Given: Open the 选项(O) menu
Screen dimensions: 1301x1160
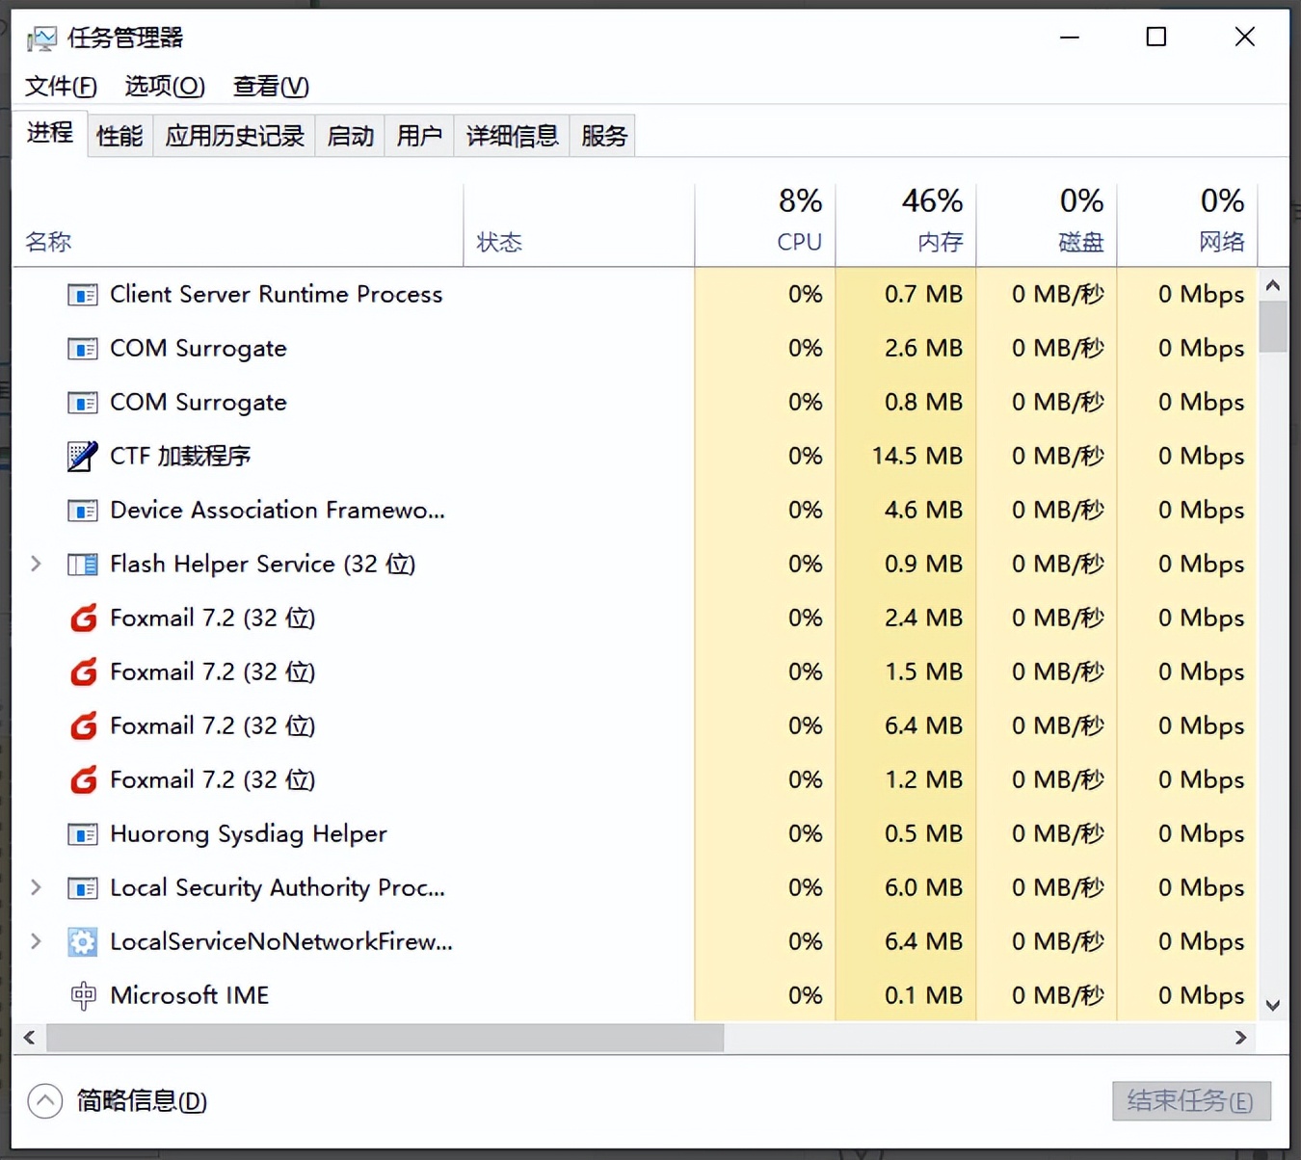Looking at the screenshot, I should click(164, 86).
